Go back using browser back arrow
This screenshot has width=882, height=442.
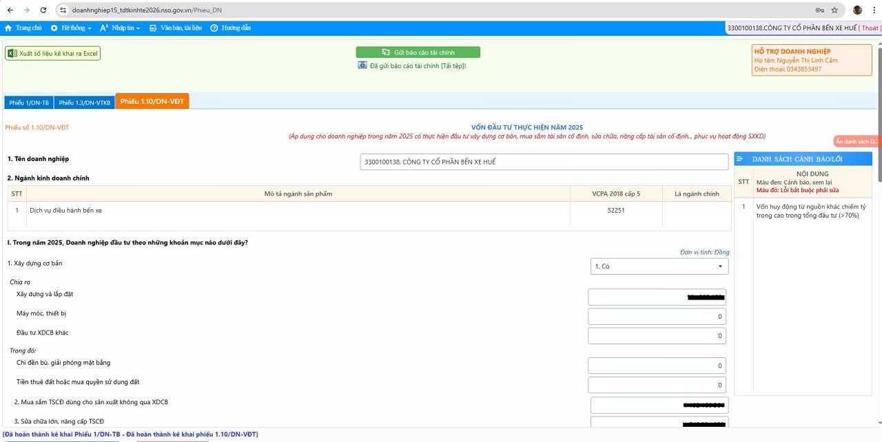(10, 10)
